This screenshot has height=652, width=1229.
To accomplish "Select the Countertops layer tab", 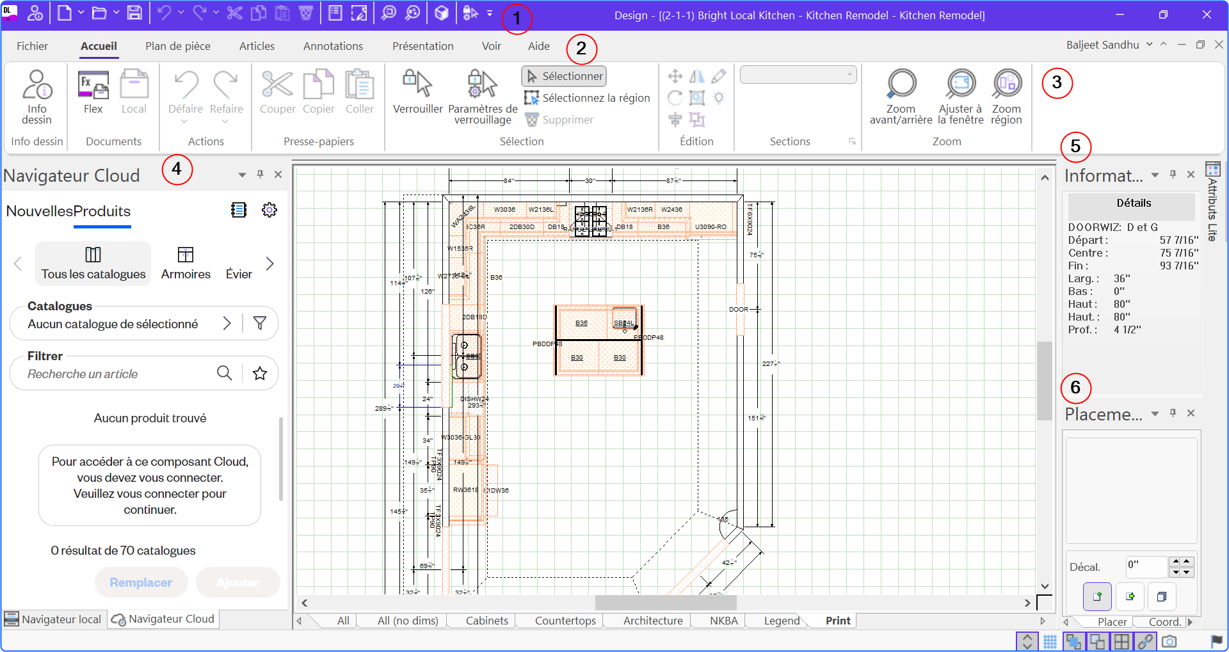I will [565, 621].
